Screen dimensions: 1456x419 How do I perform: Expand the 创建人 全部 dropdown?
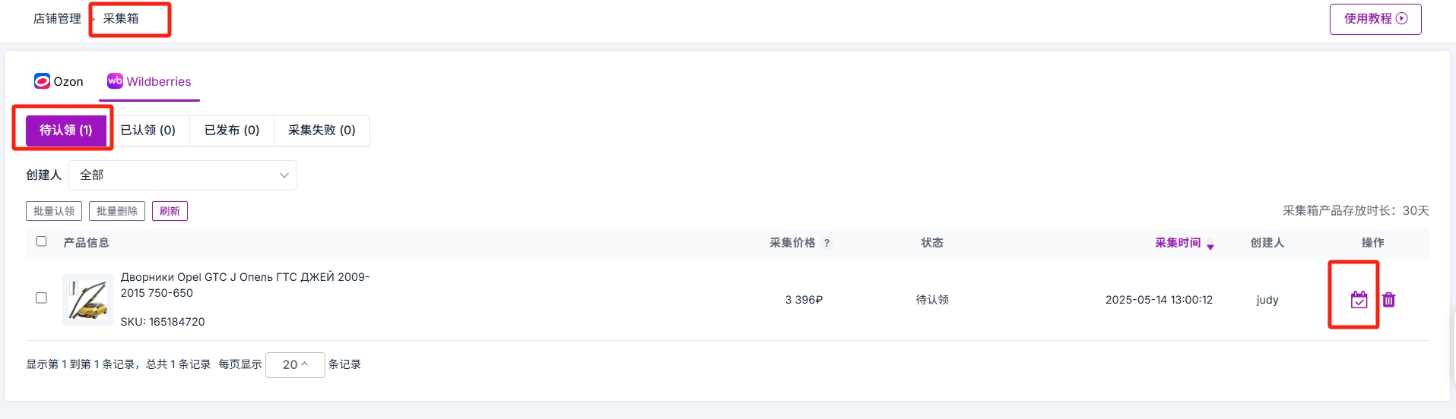182,175
